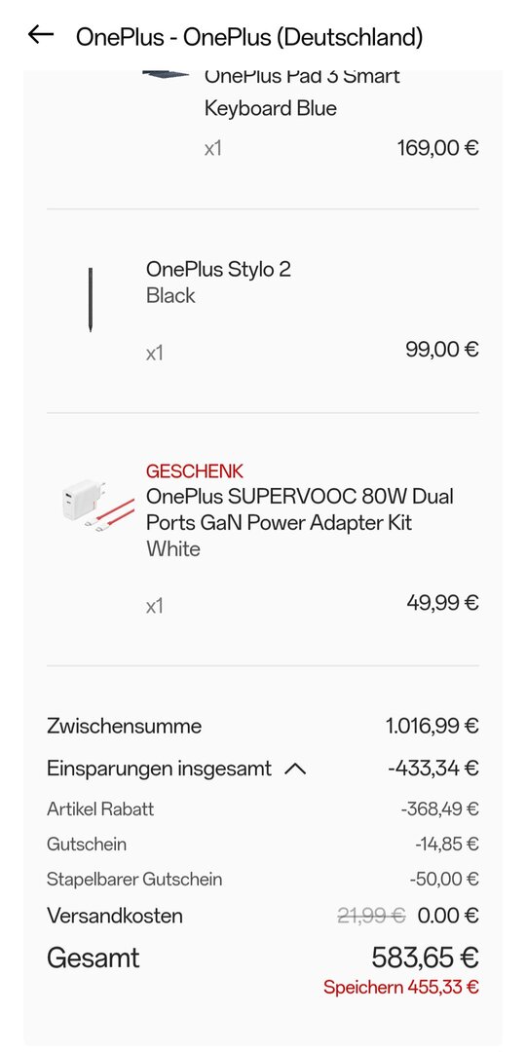Tap the Artikel Rabatt line
The image size is (526, 1052).
tap(263, 809)
